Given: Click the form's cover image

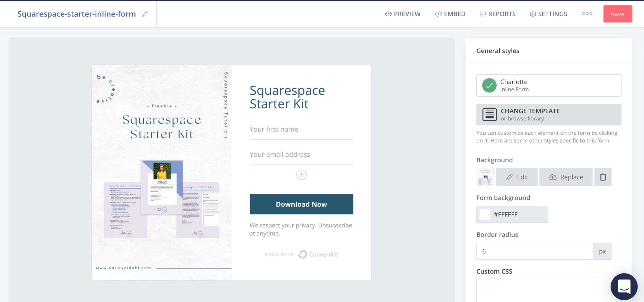Looking at the screenshot, I should (162, 173).
